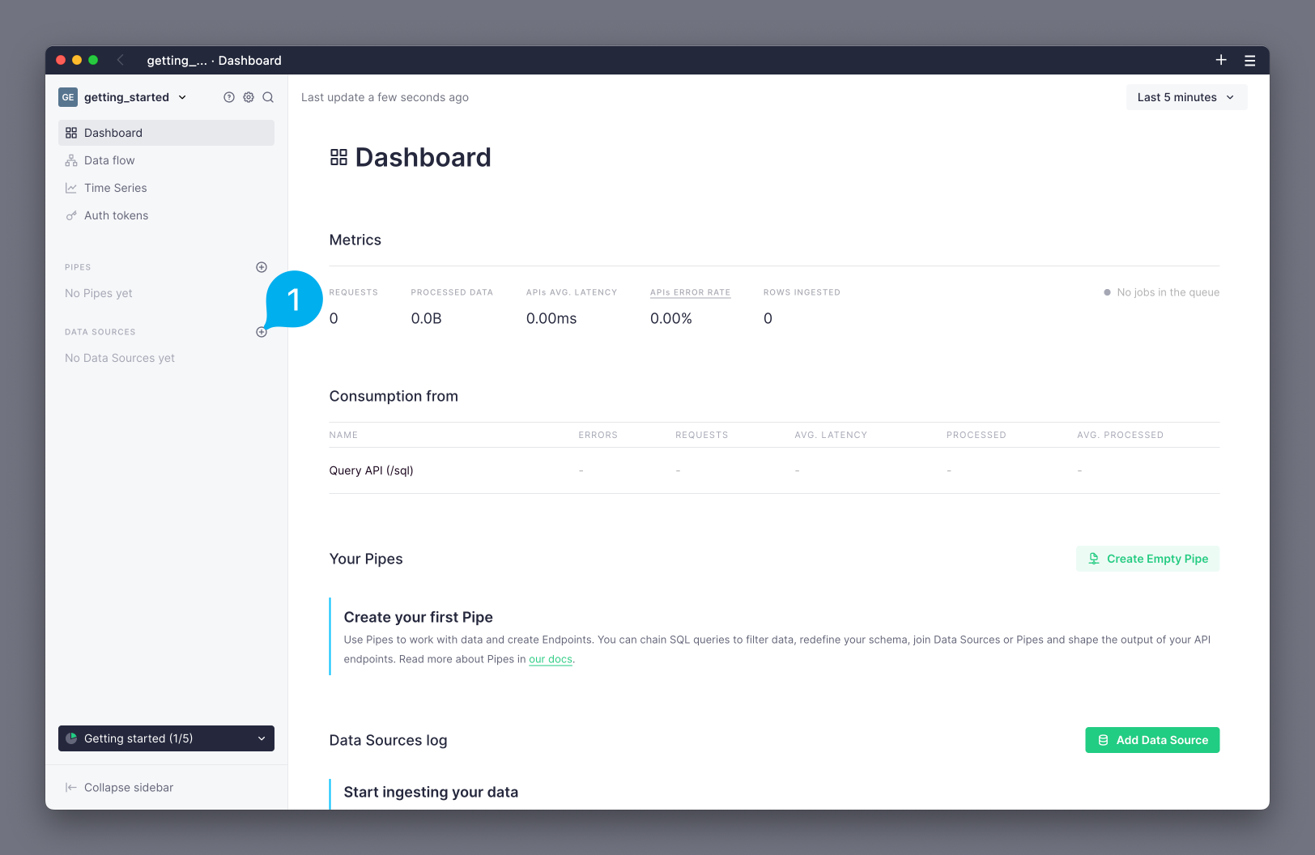The image size is (1315, 855).
Task: Click the No jobs in the queue status
Action: (x=1161, y=292)
